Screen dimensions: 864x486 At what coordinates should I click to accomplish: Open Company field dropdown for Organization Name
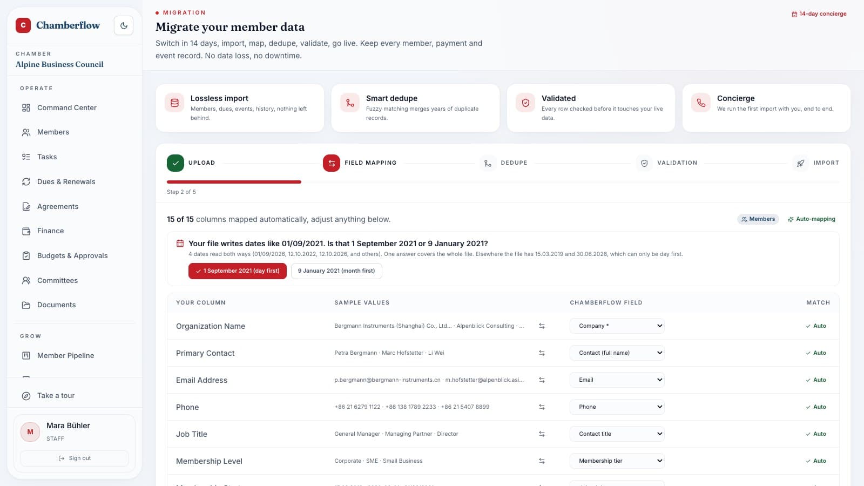point(617,326)
